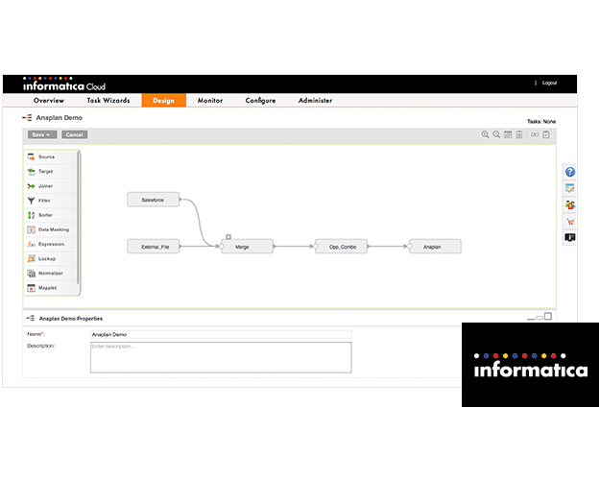Restore the properties panel to medium size
Image resolution: width=600 pixels, height=480 pixels.
coord(540,318)
